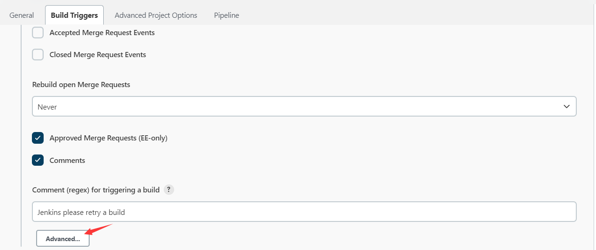This screenshot has height=250, width=596.
Task: Open help for Comment regex field
Action: [169, 190]
